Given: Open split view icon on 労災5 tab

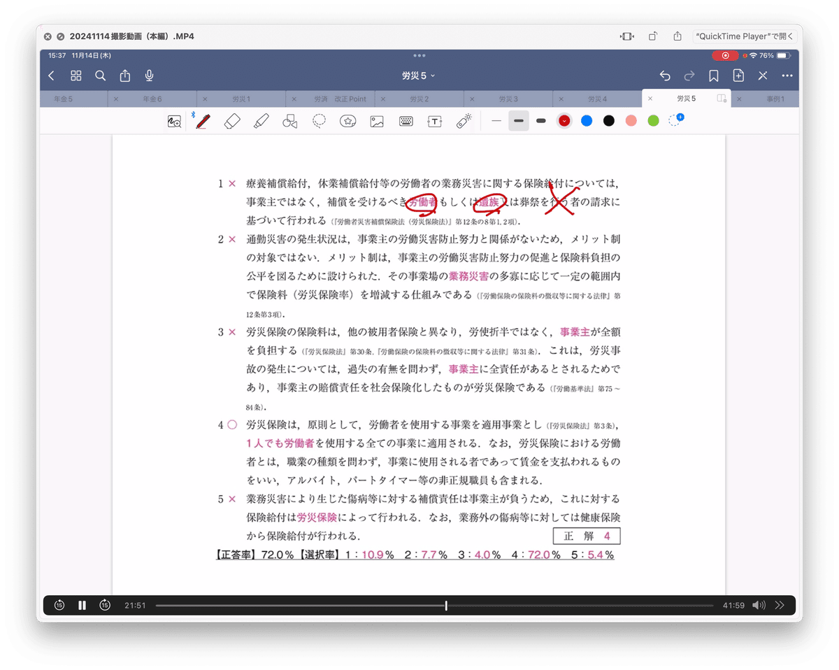Looking at the screenshot, I should (x=722, y=99).
